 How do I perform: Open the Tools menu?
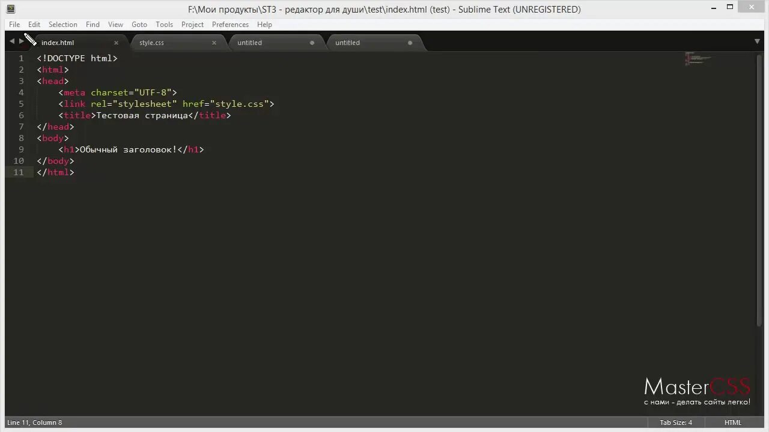tap(164, 25)
